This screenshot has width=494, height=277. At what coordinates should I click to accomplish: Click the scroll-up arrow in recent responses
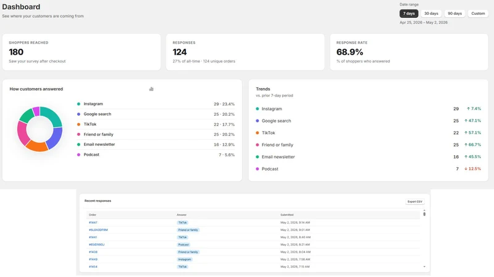[424, 210]
